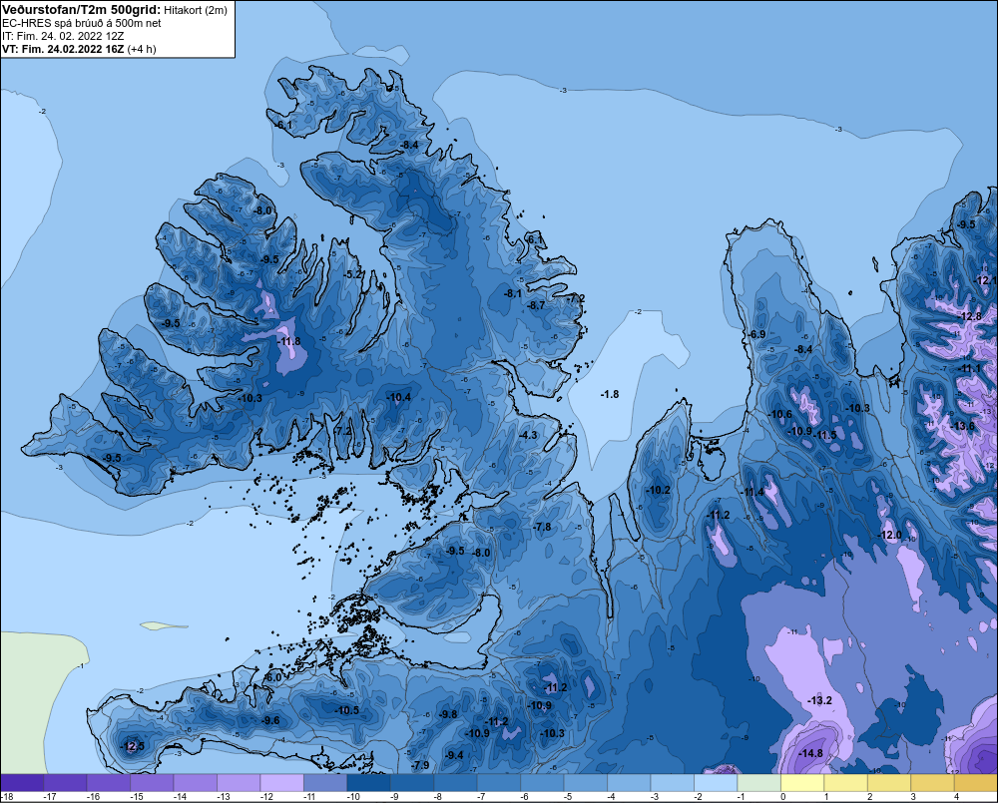Click the -5.2 temperature value on the map
998x803 pixels.
coord(353,274)
